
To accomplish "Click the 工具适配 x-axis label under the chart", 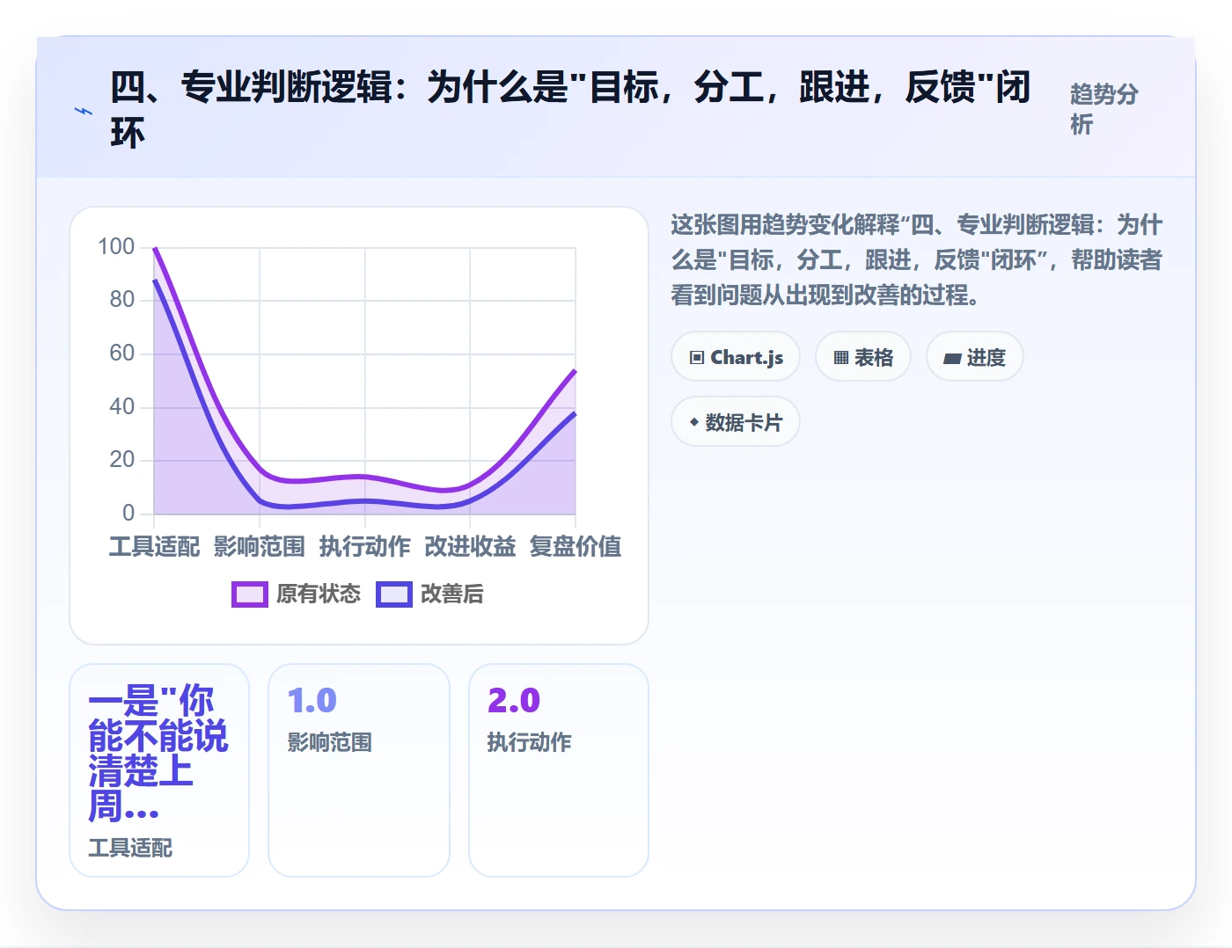I will tap(154, 546).
